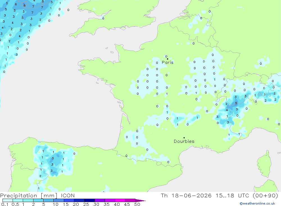Click the ICON model name label
The height and width of the screenshot is (206, 281).
(68, 196)
